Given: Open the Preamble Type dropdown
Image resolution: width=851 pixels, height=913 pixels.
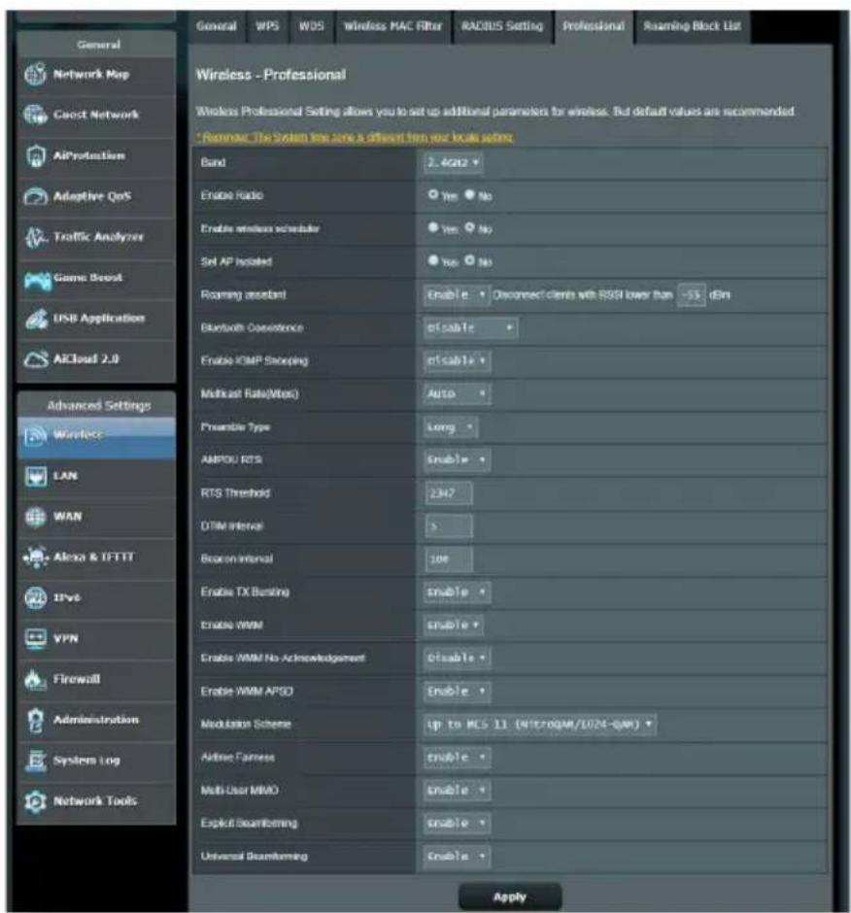Looking at the screenshot, I should [451, 427].
